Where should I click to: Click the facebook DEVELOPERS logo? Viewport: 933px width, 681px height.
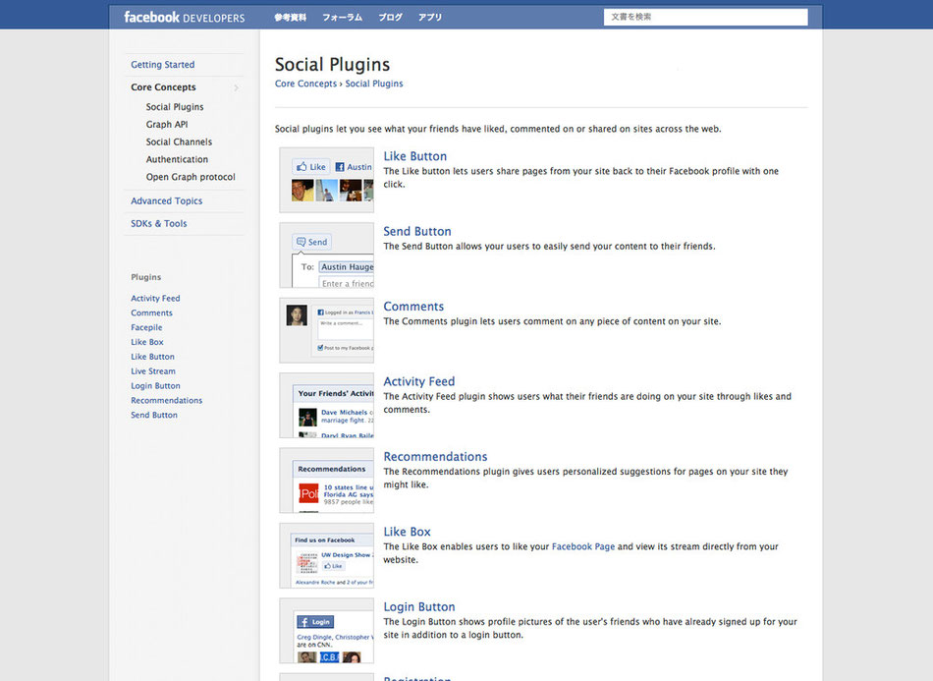185,18
